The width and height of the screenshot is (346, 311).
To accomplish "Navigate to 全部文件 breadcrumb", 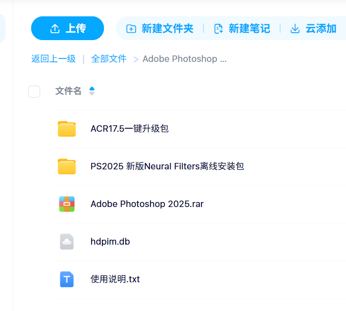I will [x=109, y=59].
